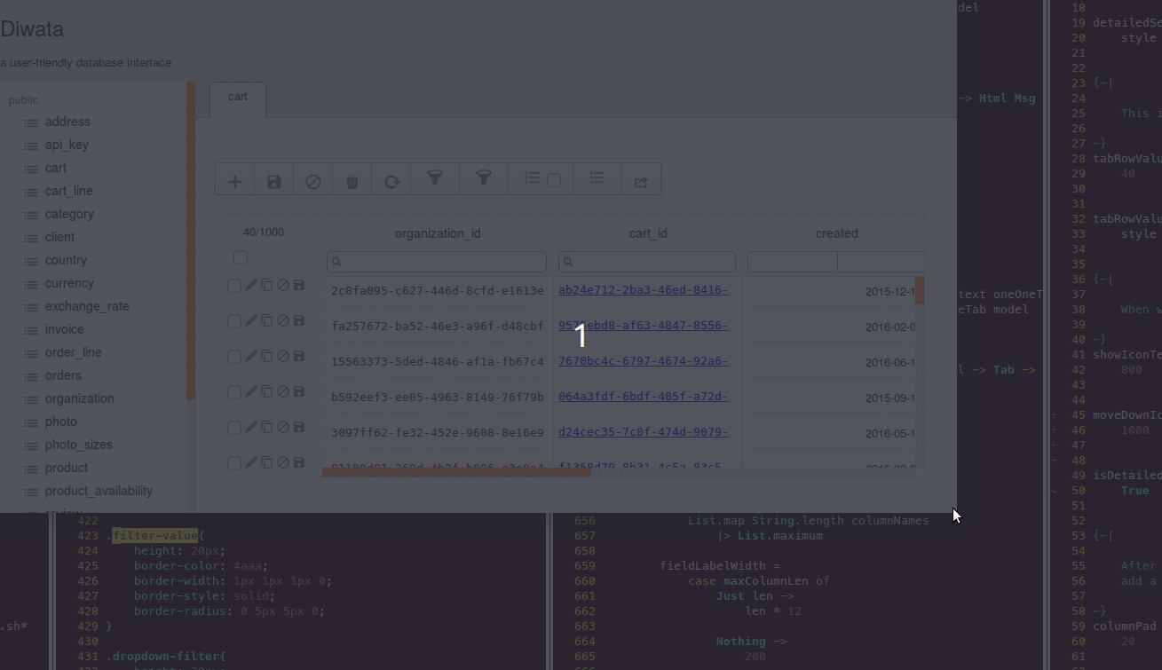Click the bulleted list icon in the toolbar
This screenshot has width=1162, height=670.
(x=597, y=178)
